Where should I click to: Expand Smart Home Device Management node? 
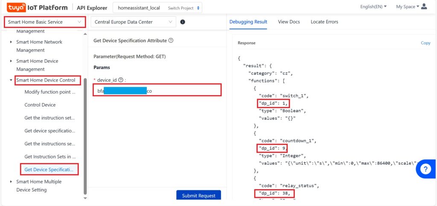[11, 61]
